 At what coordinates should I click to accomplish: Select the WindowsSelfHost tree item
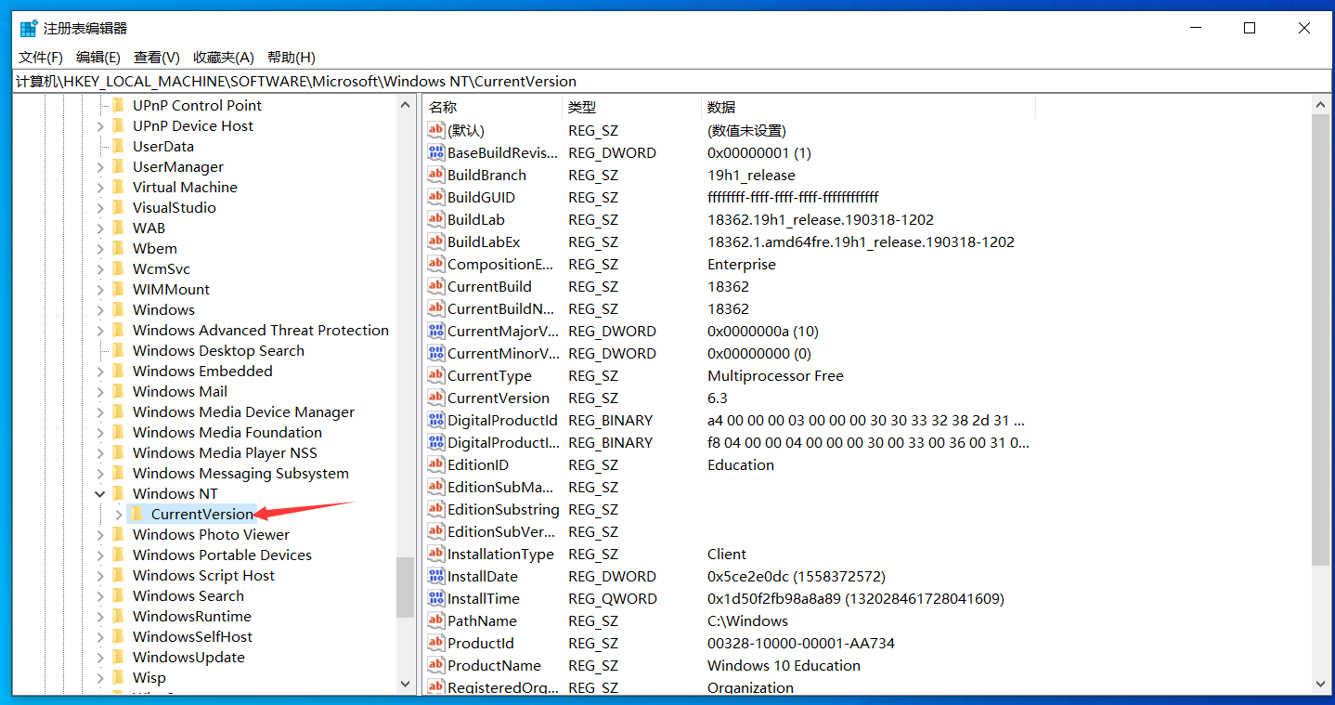click(x=192, y=636)
